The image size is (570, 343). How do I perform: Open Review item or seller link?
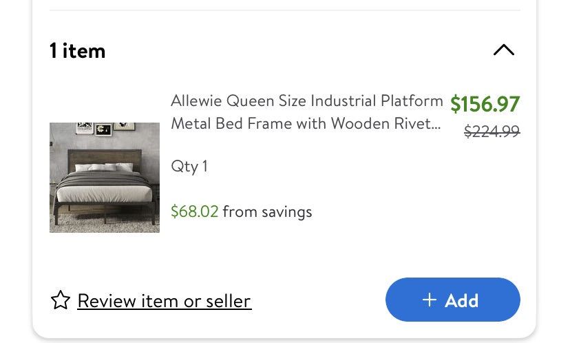click(x=164, y=301)
